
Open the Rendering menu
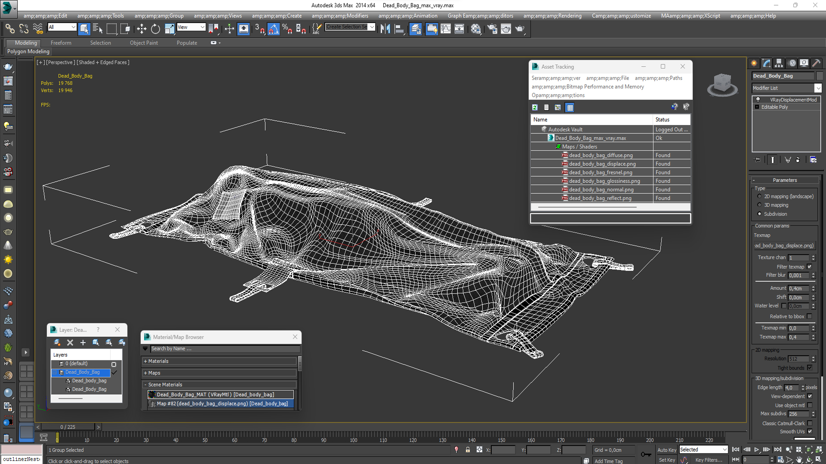click(552, 16)
